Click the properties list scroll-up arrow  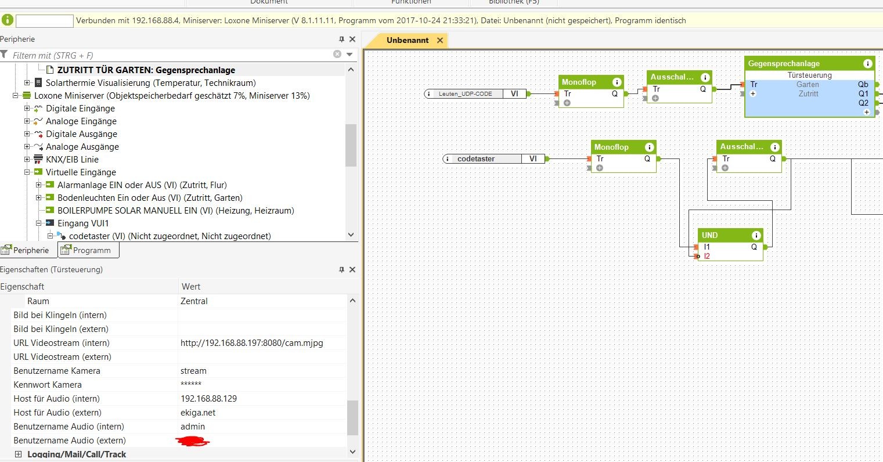pos(352,301)
